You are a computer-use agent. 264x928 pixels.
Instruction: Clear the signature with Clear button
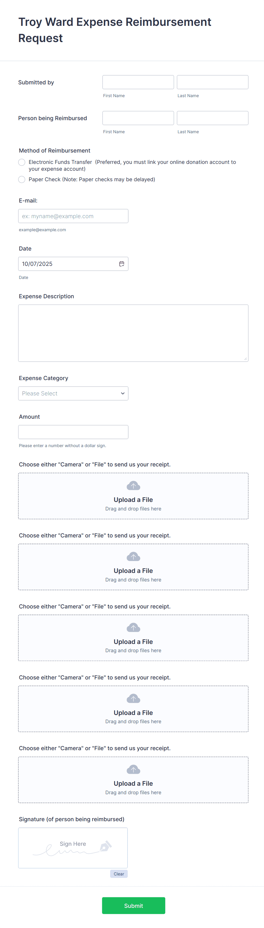pos(119,874)
